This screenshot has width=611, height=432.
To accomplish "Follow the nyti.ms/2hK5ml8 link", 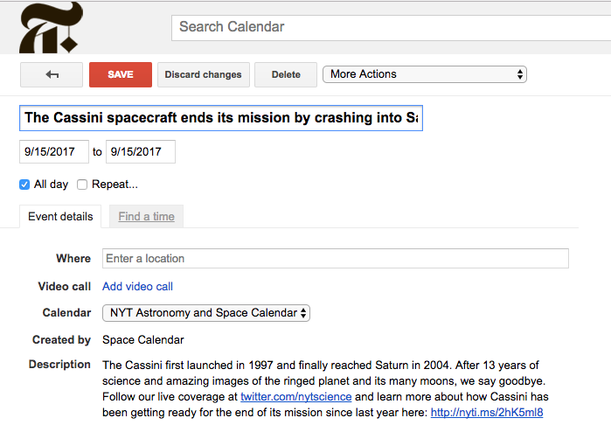I will (x=486, y=412).
